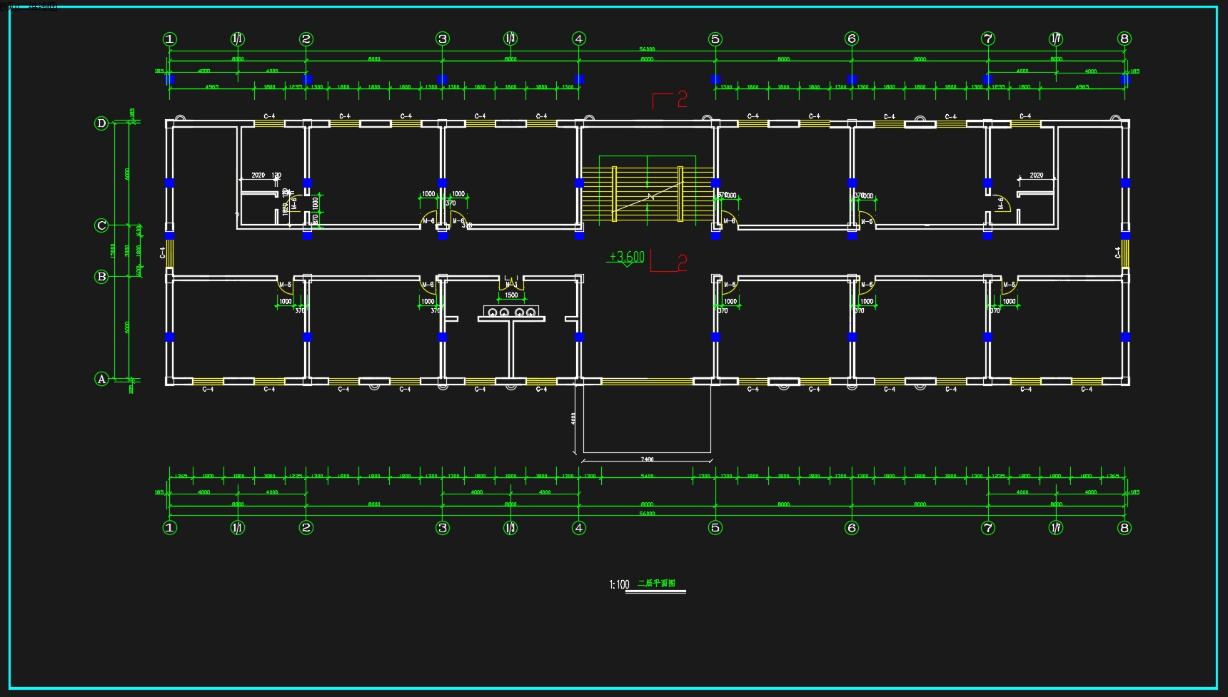Select the C-4 window on the left end wall
The width and height of the screenshot is (1228, 697).
(x=168, y=253)
